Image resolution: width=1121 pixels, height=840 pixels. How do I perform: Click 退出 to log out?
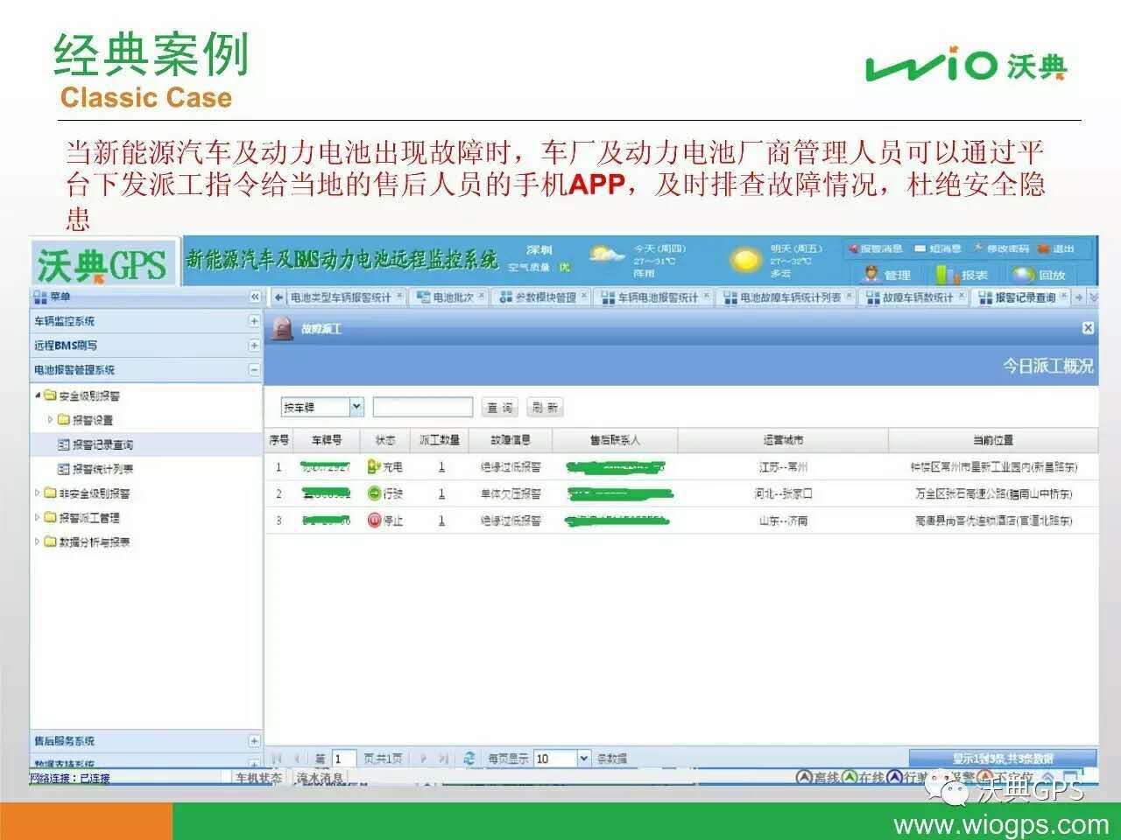coord(1056,249)
